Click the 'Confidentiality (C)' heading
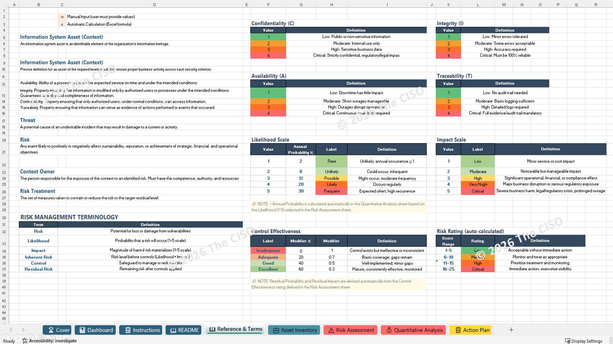 tap(273, 23)
